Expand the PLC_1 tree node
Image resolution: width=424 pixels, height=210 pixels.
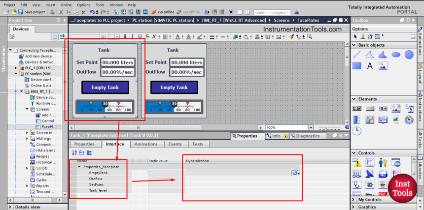tap(16, 68)
